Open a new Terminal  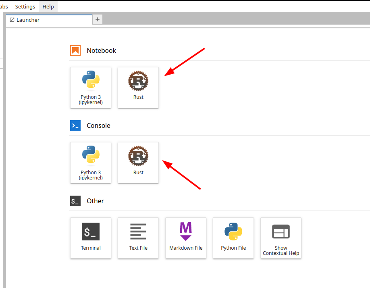(91, 238)
